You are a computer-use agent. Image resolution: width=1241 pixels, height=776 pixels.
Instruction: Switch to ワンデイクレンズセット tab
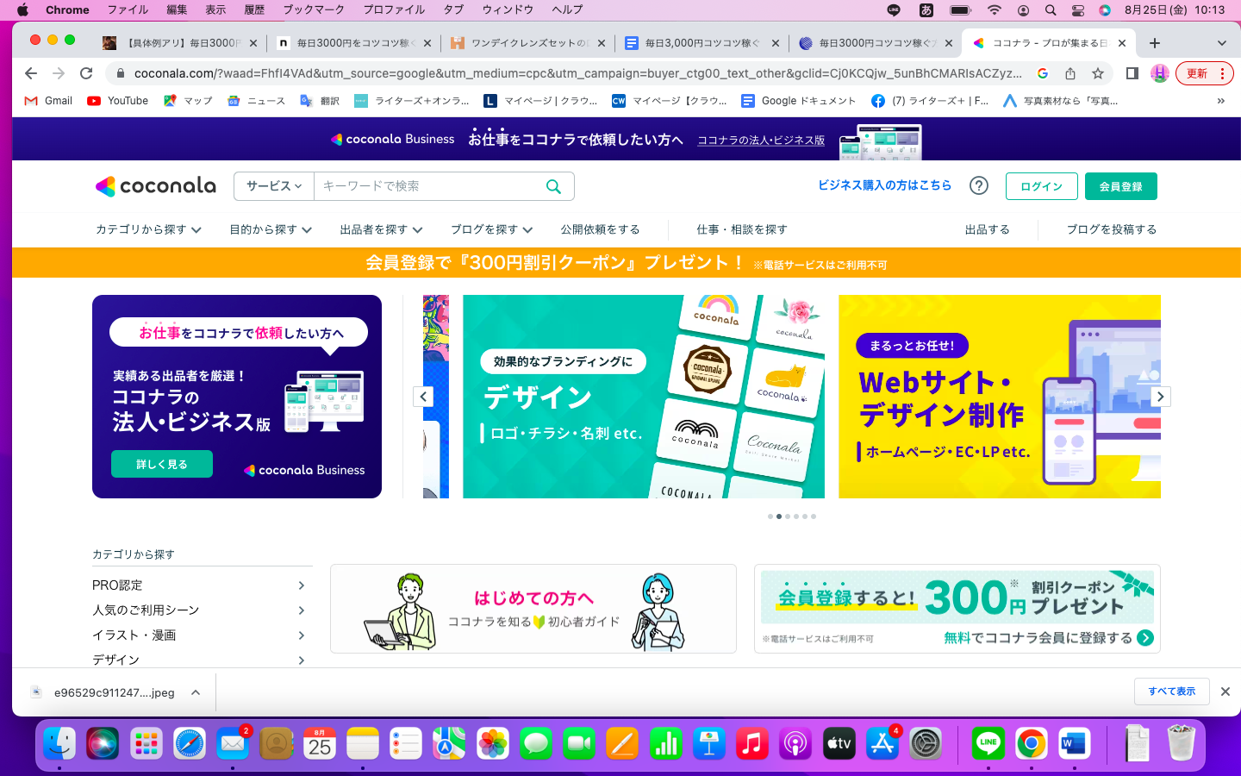(x=527, y=43)
